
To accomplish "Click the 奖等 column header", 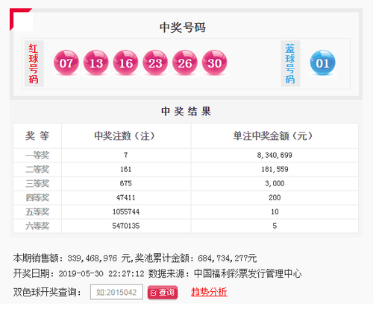I will click(37, 136).
